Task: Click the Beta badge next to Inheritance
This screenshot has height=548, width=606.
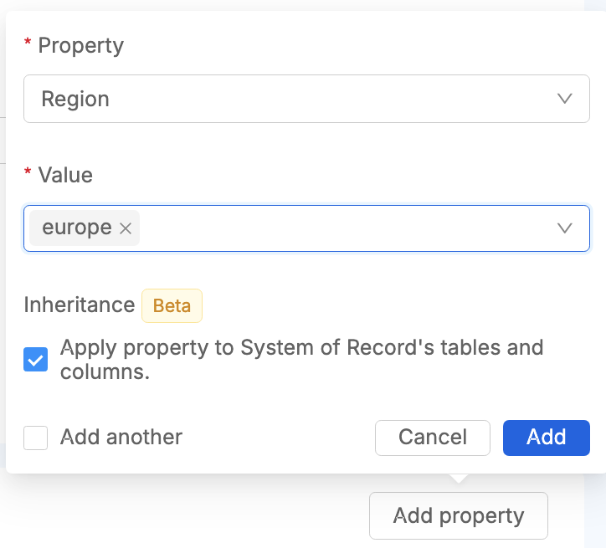Action: pos(172,306)
